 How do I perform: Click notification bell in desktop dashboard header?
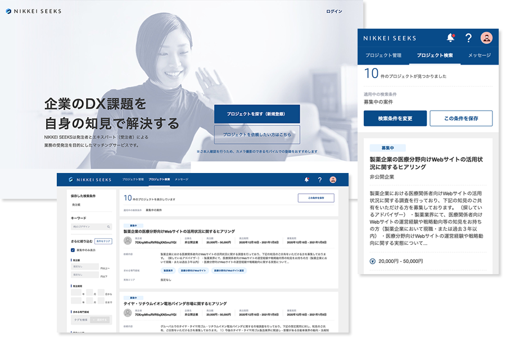pyautogui.click(x=307, y=180)
